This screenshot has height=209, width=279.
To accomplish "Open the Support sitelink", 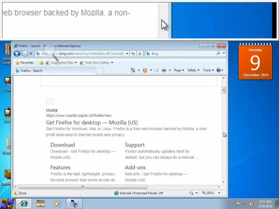I will (x=135, y=145).
